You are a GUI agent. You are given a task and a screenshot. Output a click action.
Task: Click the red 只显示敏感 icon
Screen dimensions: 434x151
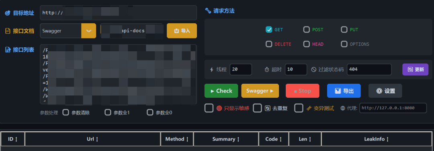pos(219,108)
